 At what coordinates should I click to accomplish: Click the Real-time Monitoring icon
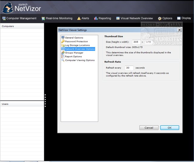43,19
